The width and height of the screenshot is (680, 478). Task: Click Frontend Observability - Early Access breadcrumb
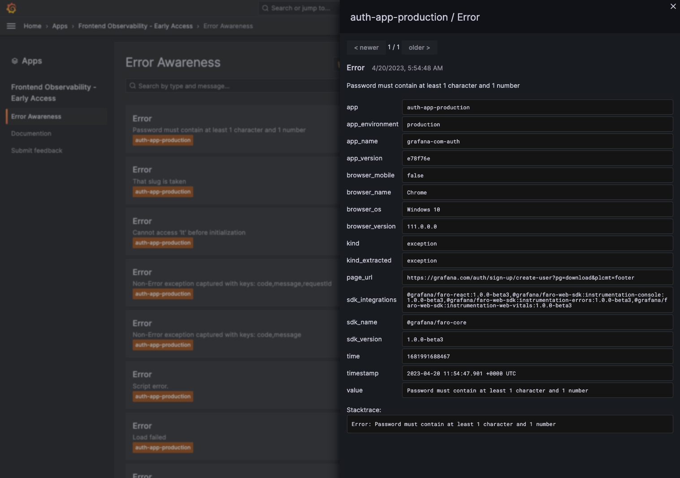point(135,26)
